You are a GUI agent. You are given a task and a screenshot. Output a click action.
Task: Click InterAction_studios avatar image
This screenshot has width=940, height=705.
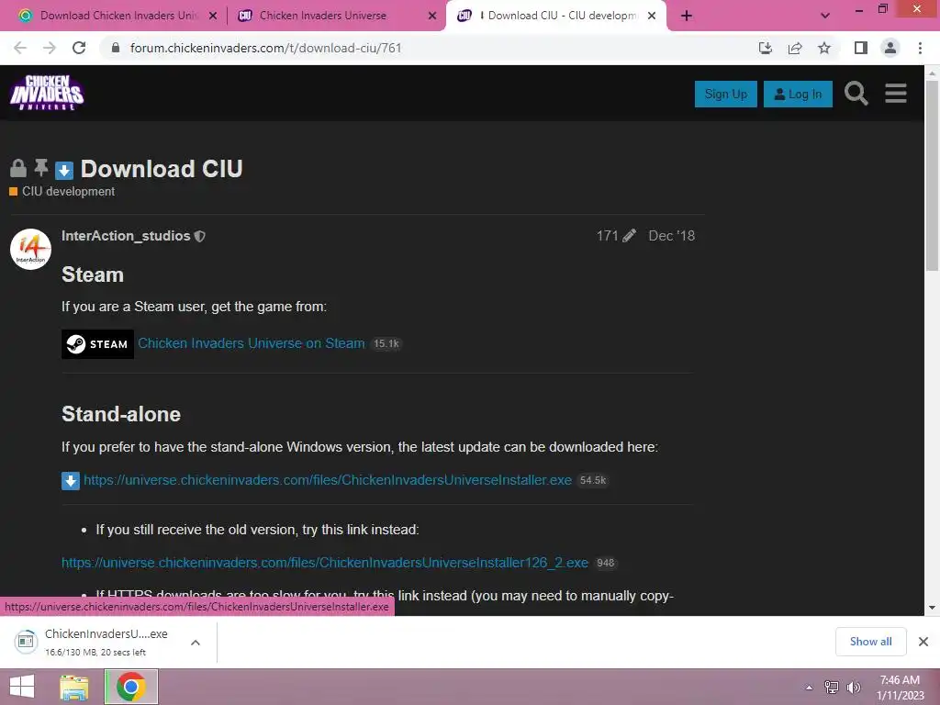(30, 249)
